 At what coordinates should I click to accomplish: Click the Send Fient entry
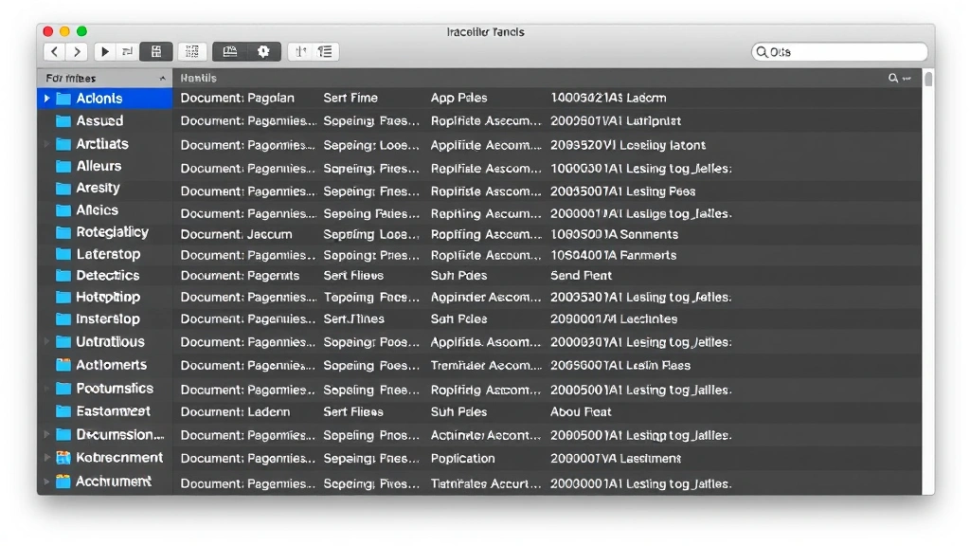[581, 276]
